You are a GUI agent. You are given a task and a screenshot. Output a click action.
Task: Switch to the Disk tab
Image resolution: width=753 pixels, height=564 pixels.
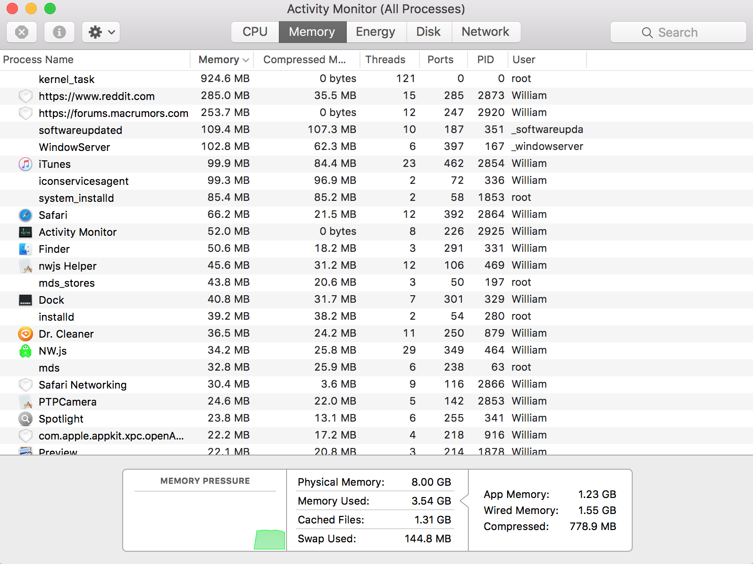click(x=428, y=32)
